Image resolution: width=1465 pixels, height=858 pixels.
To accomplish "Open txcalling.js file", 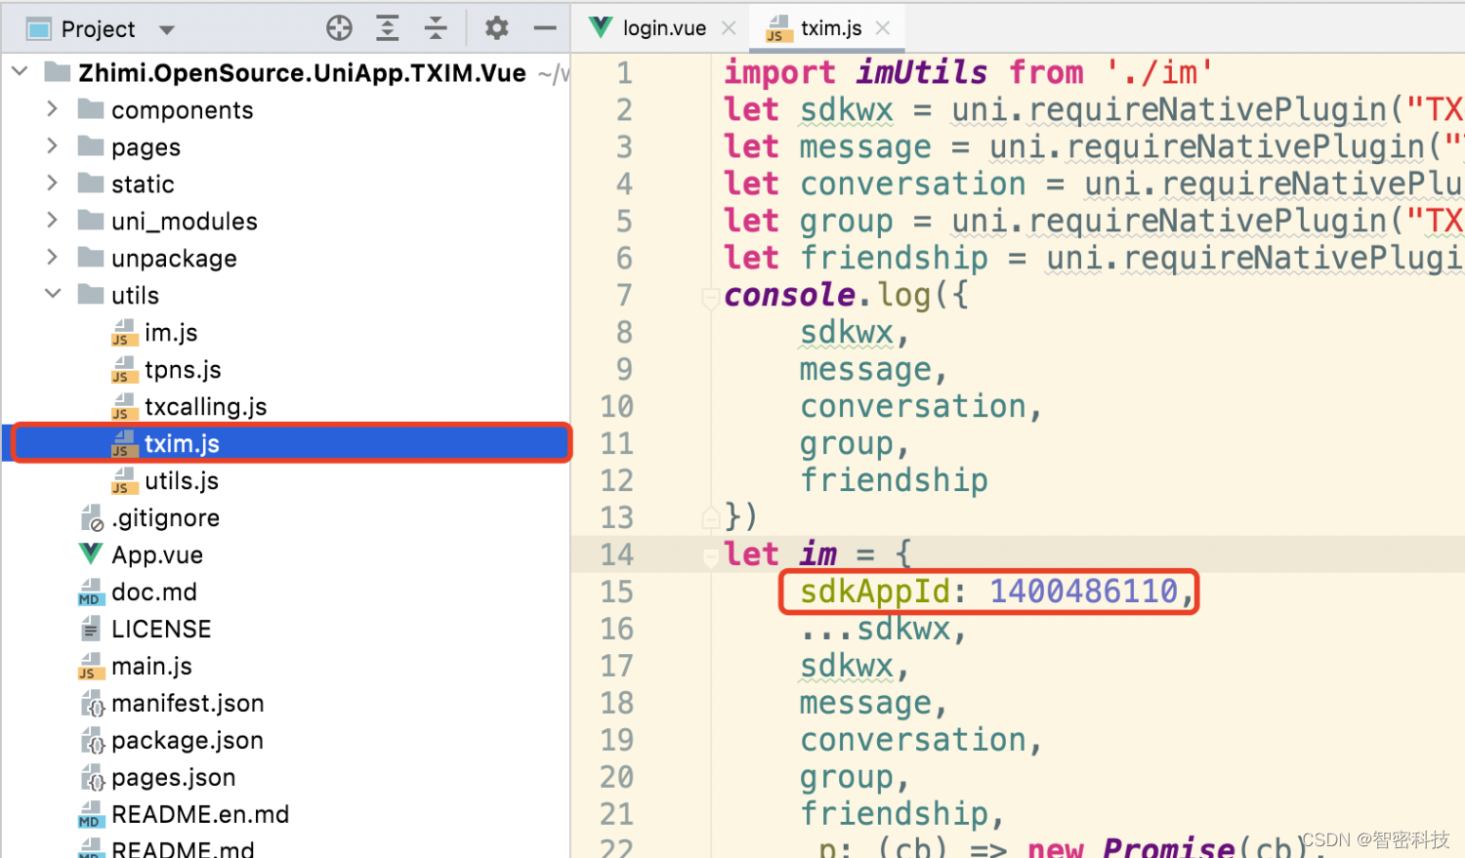I will [x=205, y=407].
